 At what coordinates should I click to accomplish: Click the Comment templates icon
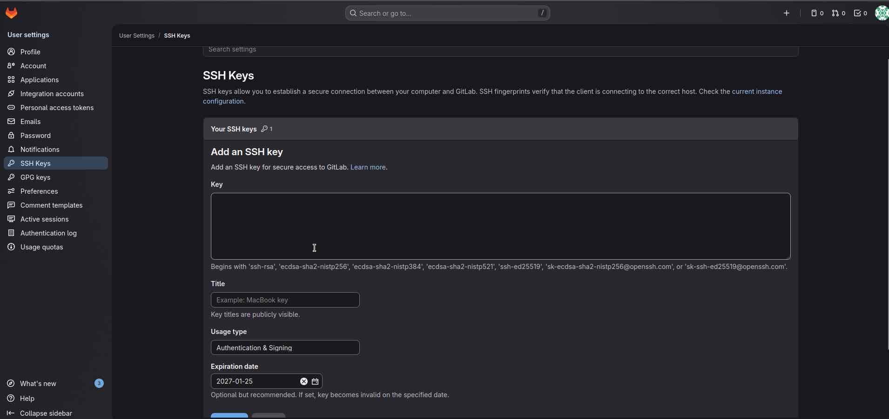11,205
